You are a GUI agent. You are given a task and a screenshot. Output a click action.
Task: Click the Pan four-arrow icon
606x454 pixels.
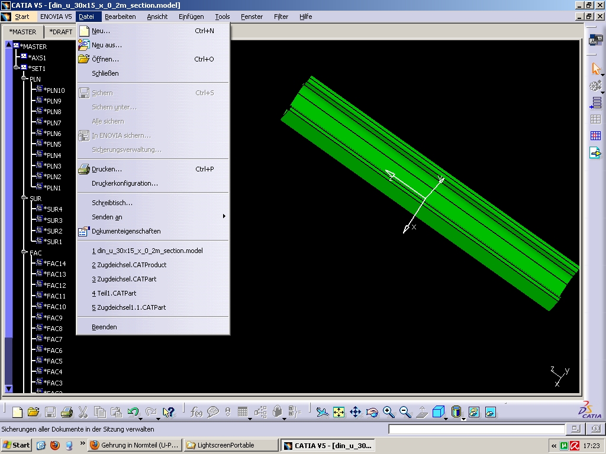point(355,412)
